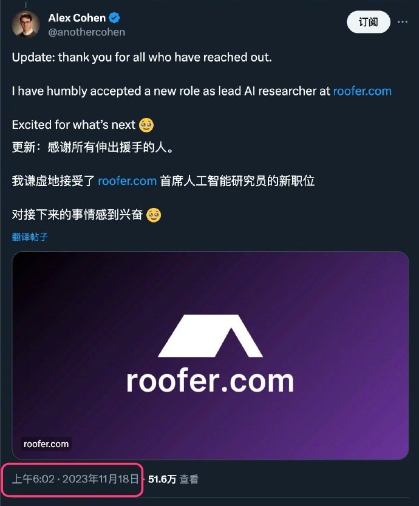Open the Alex Cohen display name
419x506 pixels.
point(77,18)
